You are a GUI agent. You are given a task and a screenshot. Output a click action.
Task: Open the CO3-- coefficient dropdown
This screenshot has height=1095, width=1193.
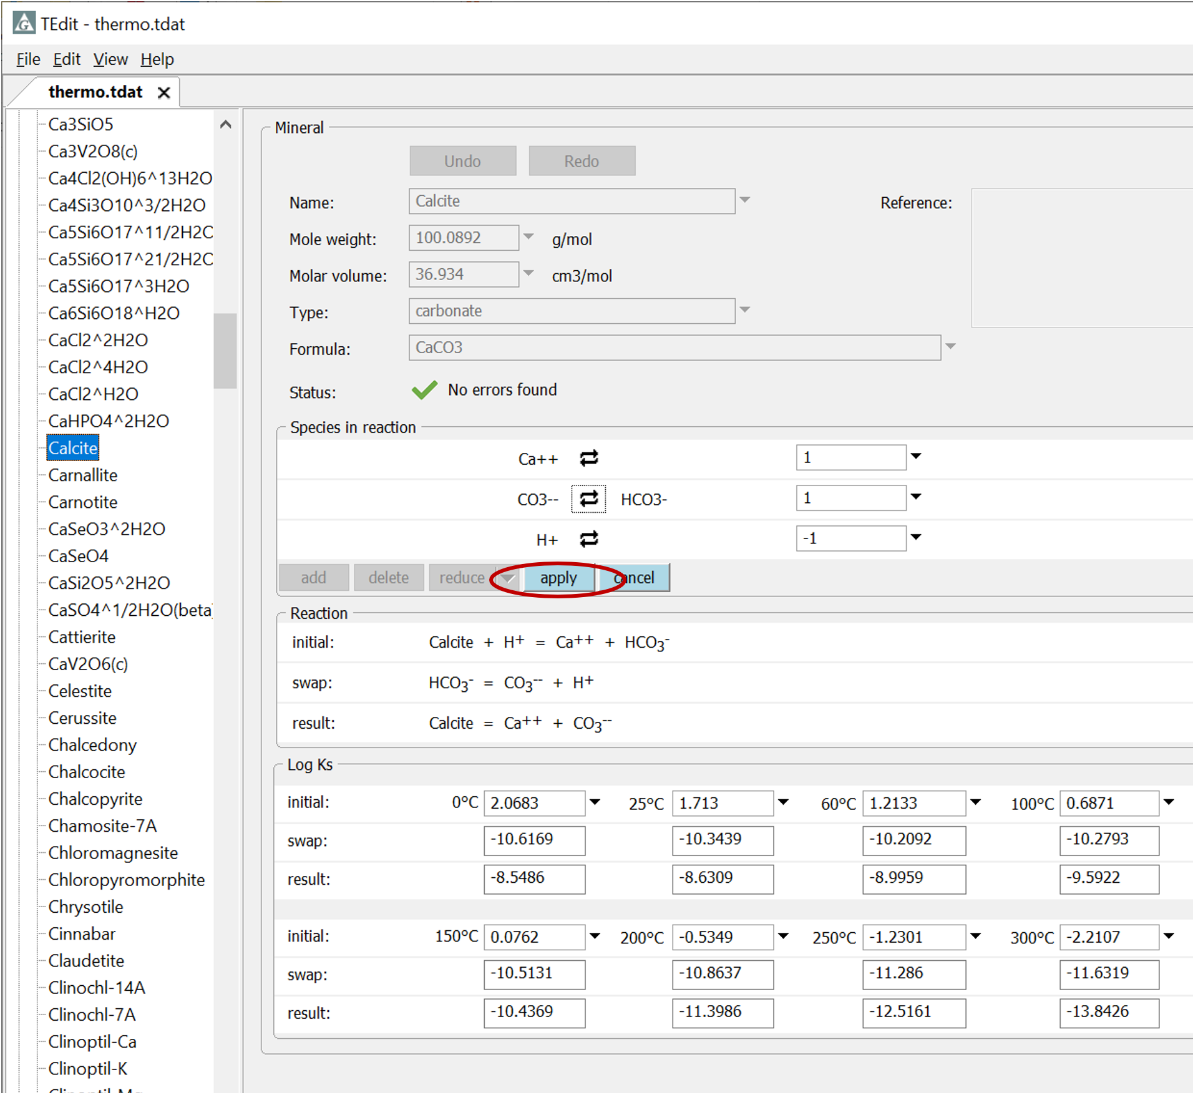pos(916,497)
